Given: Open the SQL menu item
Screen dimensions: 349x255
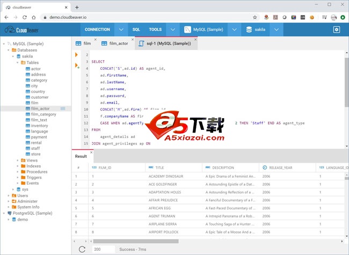Looking at the screenshot, I should pyautogui.click(x=136, y=30).
